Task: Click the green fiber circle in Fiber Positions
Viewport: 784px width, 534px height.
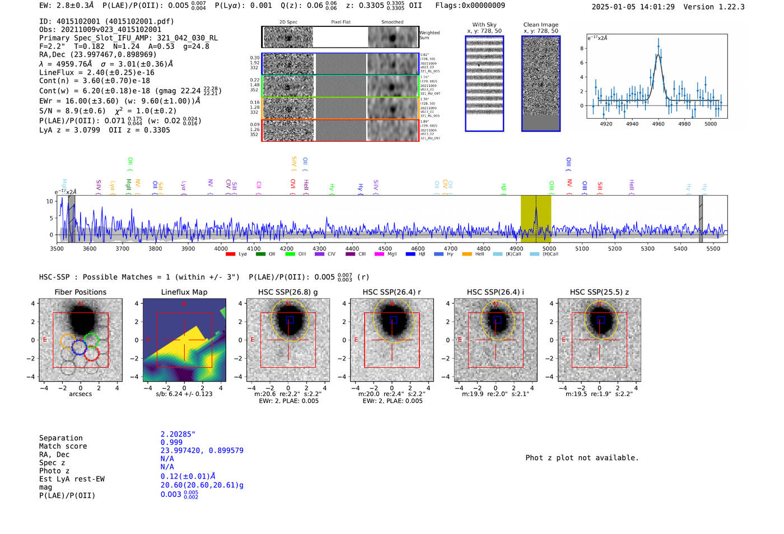Action: (x=91, y=340)
